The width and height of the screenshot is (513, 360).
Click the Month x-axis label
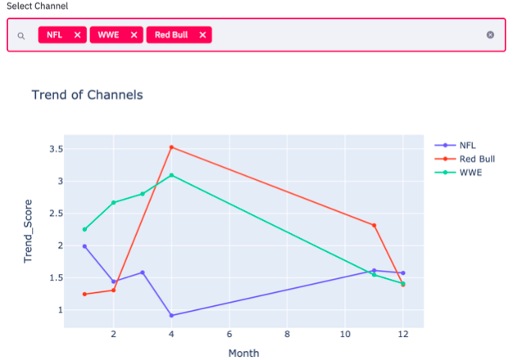(243, 353)
